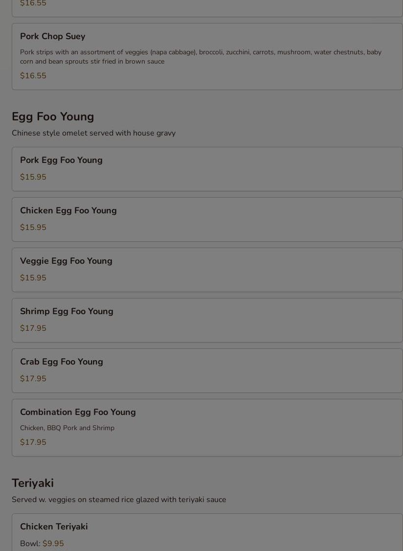Select the Chicken Teriyaki item

point(54,527)
